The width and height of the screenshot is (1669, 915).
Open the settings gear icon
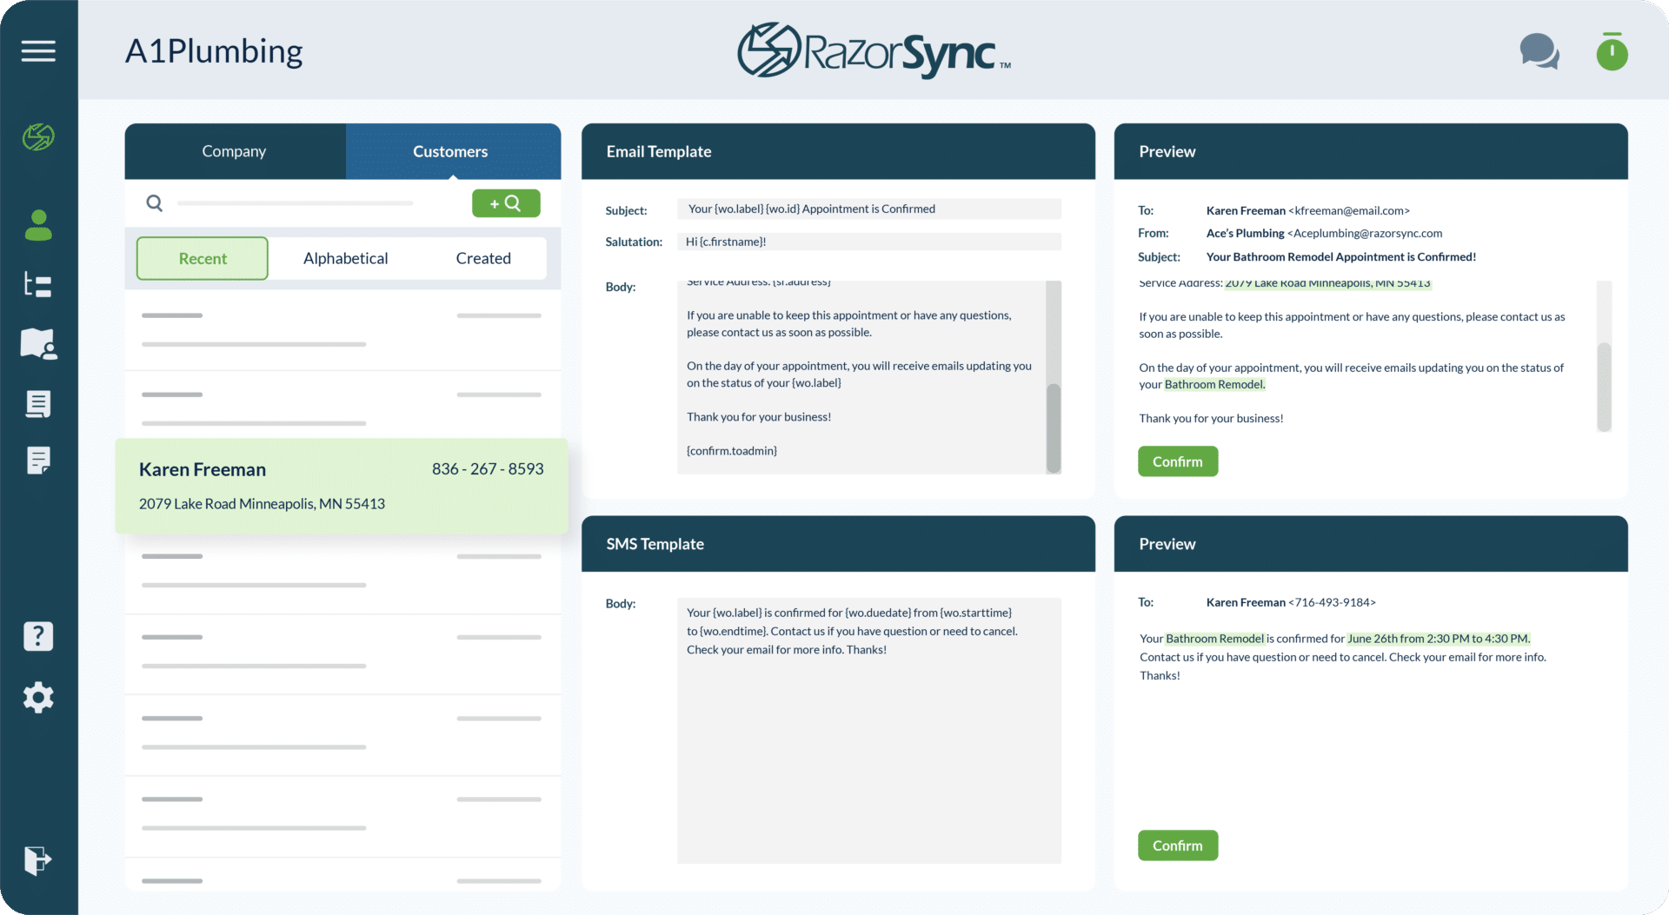(x=38, y=697)
